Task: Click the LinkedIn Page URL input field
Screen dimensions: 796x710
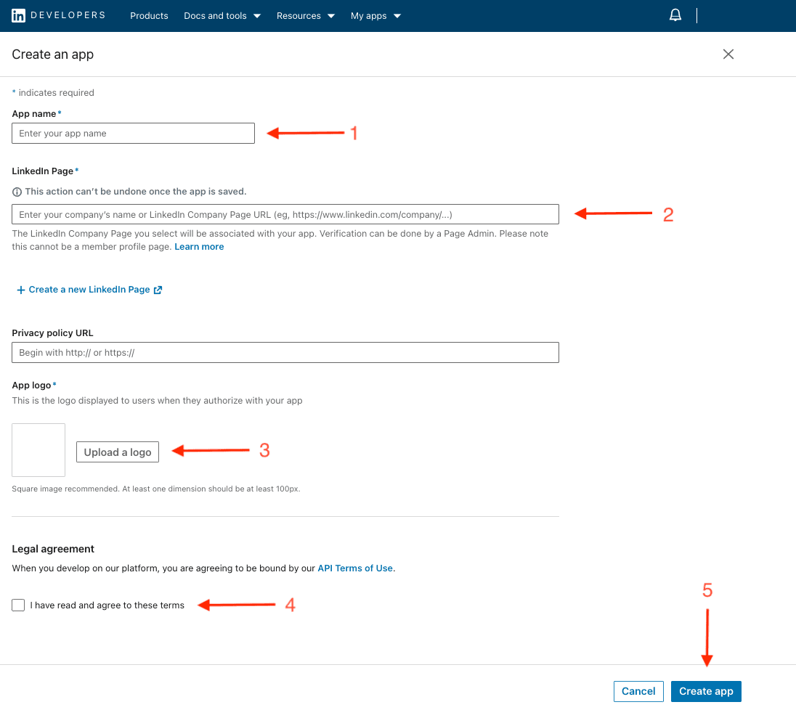Action: pyautogui.click(x=285, y=213)
